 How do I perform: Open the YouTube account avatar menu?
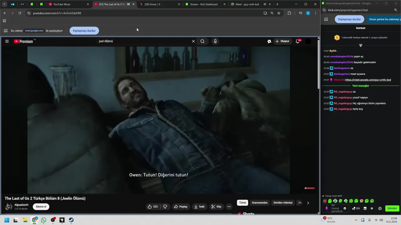(x=308, y=41)
